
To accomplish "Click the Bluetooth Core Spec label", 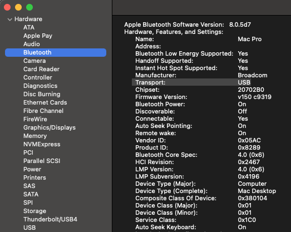I will (x=166, y=155).
